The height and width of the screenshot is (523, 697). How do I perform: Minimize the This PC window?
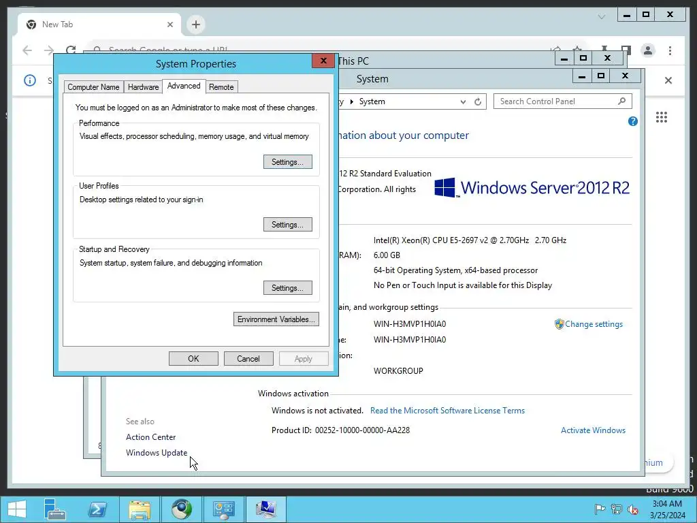pos(564,59)
